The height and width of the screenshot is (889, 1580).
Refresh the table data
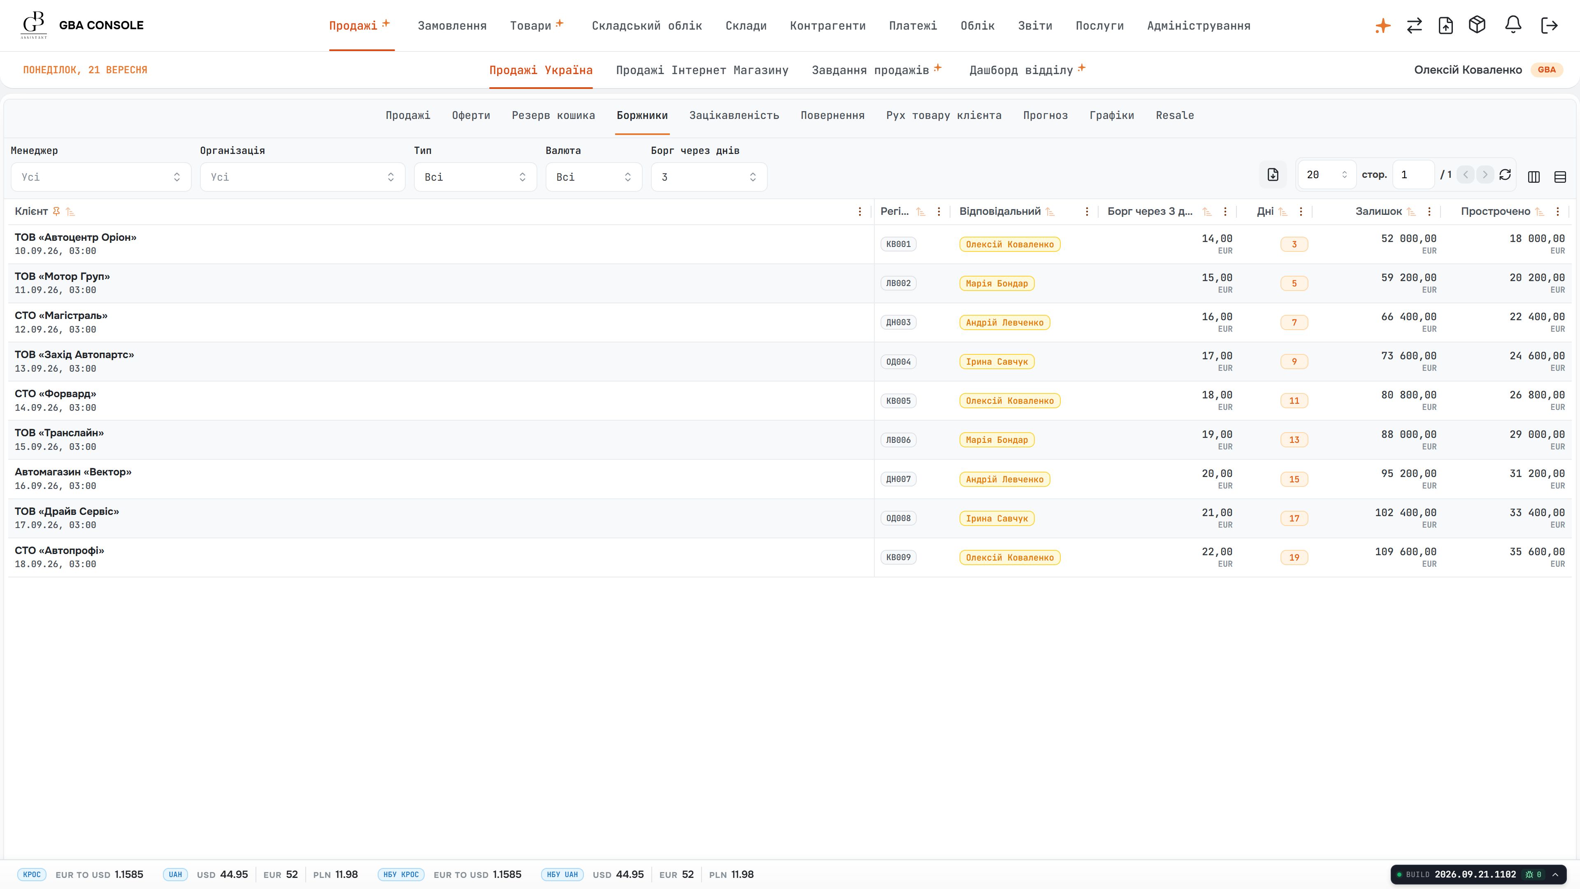tap(1505, 175)
